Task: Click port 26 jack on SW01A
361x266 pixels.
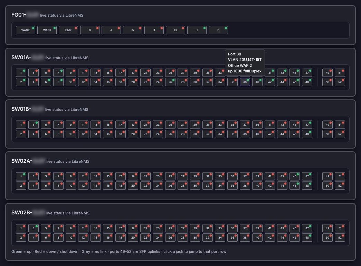Action: tap(170, 82)
